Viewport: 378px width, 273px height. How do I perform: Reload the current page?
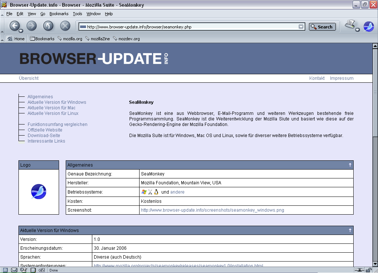pyautogui.click(x=48, y=25)
